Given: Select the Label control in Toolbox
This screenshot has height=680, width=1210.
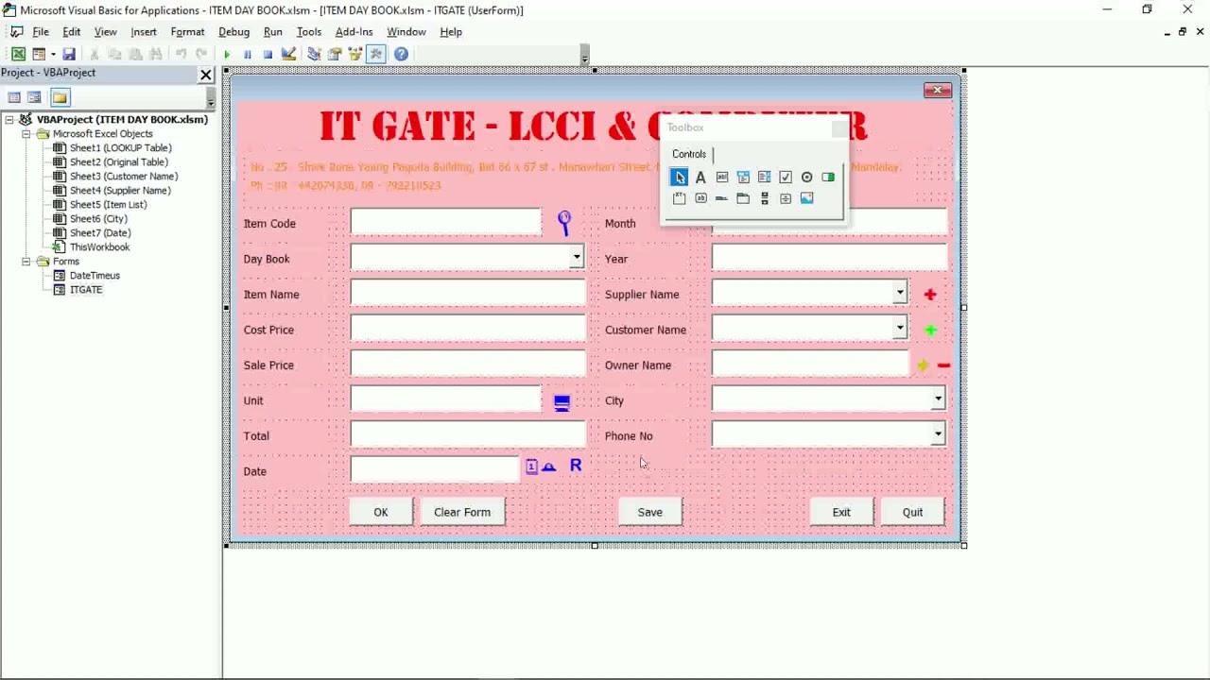Looking at the screenshot, I should pyautogui.click(x=700, y=177).
